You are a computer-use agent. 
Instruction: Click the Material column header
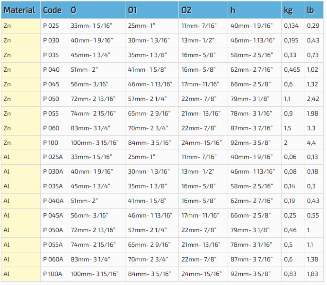pos(19,10)
